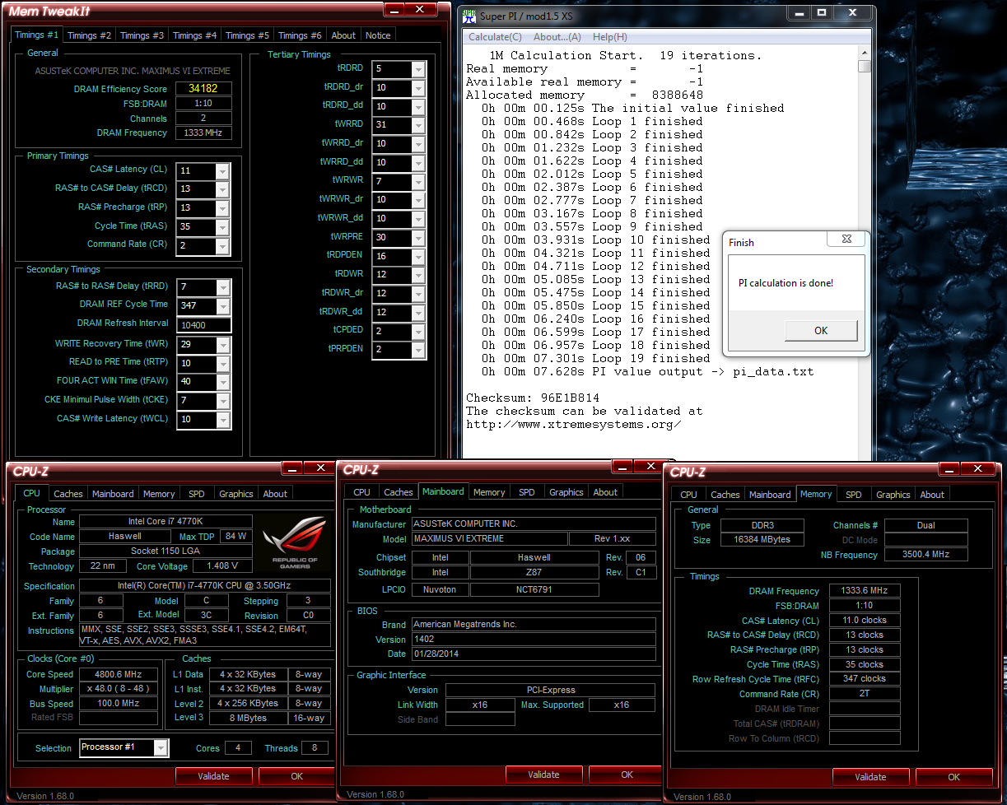The height and width of the screenshot is (805, 1007).
Task: Open Caches tab in left CPU-Z window
Action: [68, 494]
